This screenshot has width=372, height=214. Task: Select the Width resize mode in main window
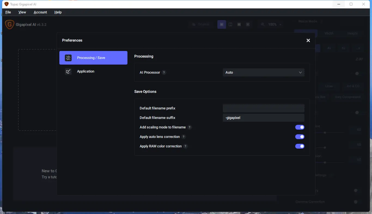329,33
